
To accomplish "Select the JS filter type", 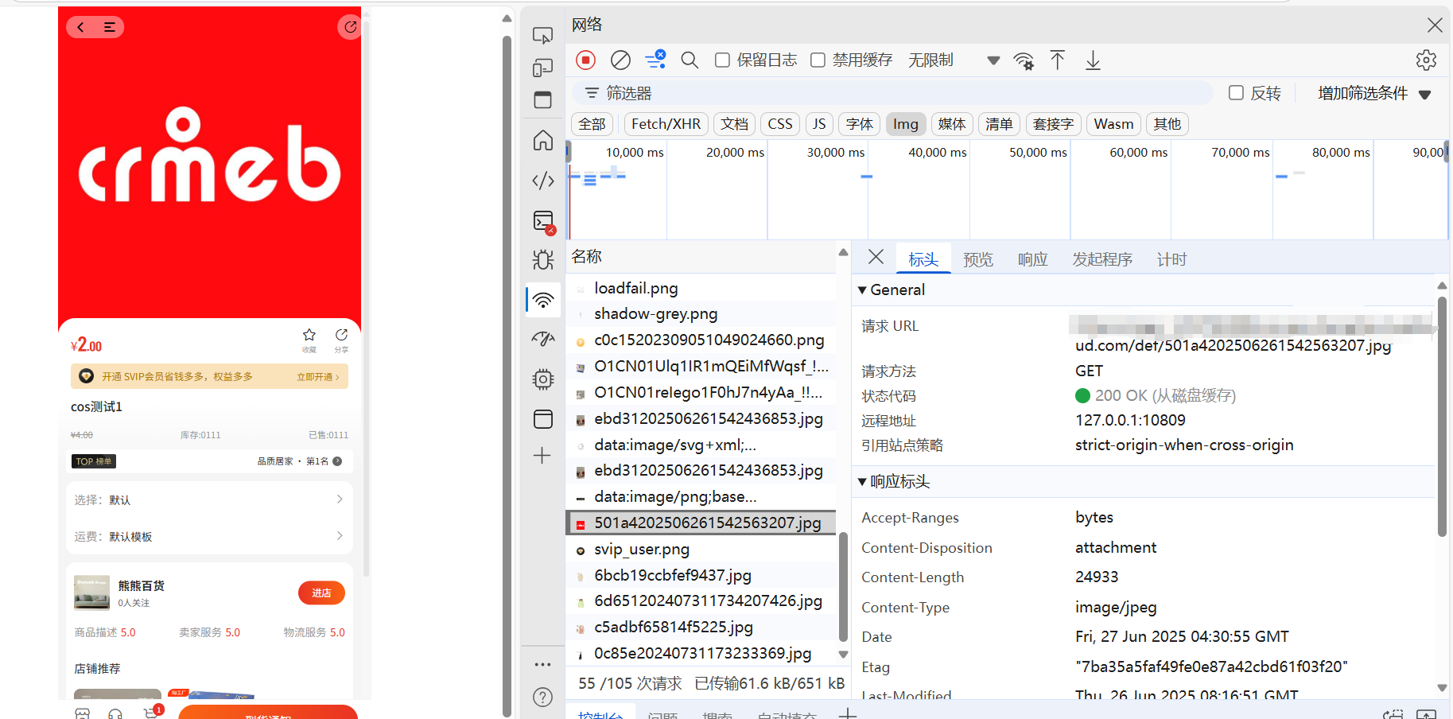I will click(x=819, y=124).
